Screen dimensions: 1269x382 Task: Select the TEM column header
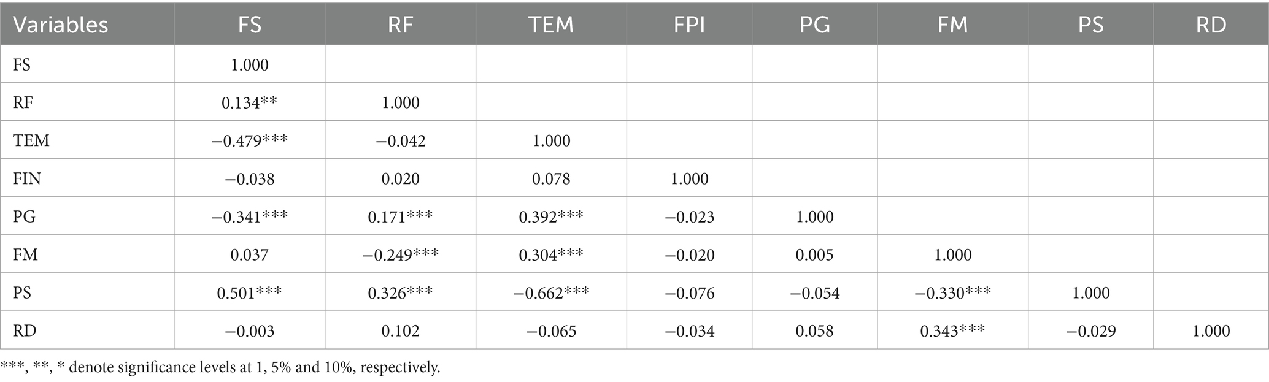point(550,25)
